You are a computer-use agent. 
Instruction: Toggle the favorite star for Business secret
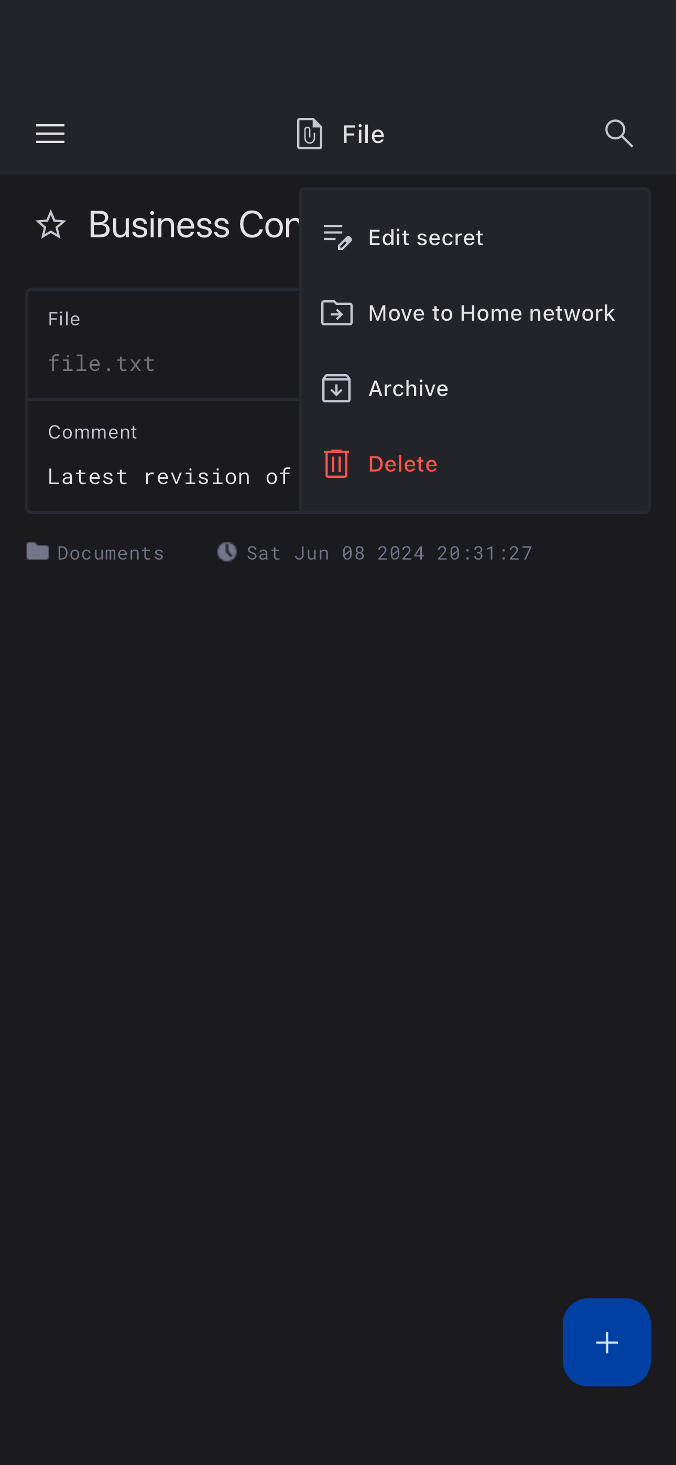51,225
